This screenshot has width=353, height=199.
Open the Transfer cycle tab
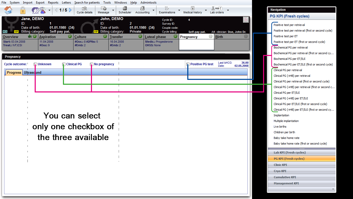pyautogui.click(x=126, y=42)
